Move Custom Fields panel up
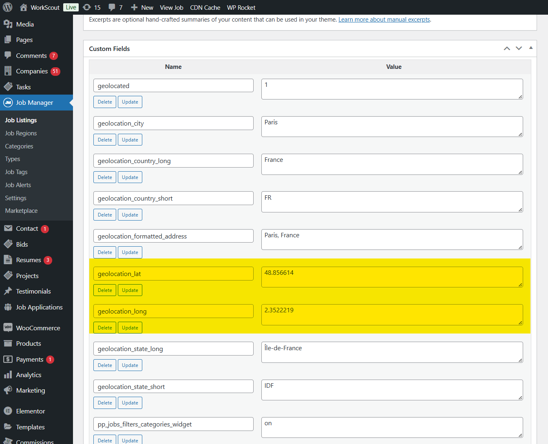 pos(507,49)
